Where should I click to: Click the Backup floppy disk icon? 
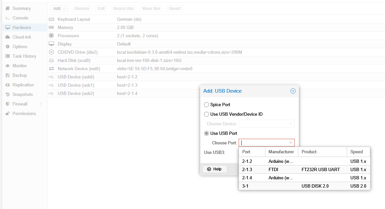coord(8,75)
